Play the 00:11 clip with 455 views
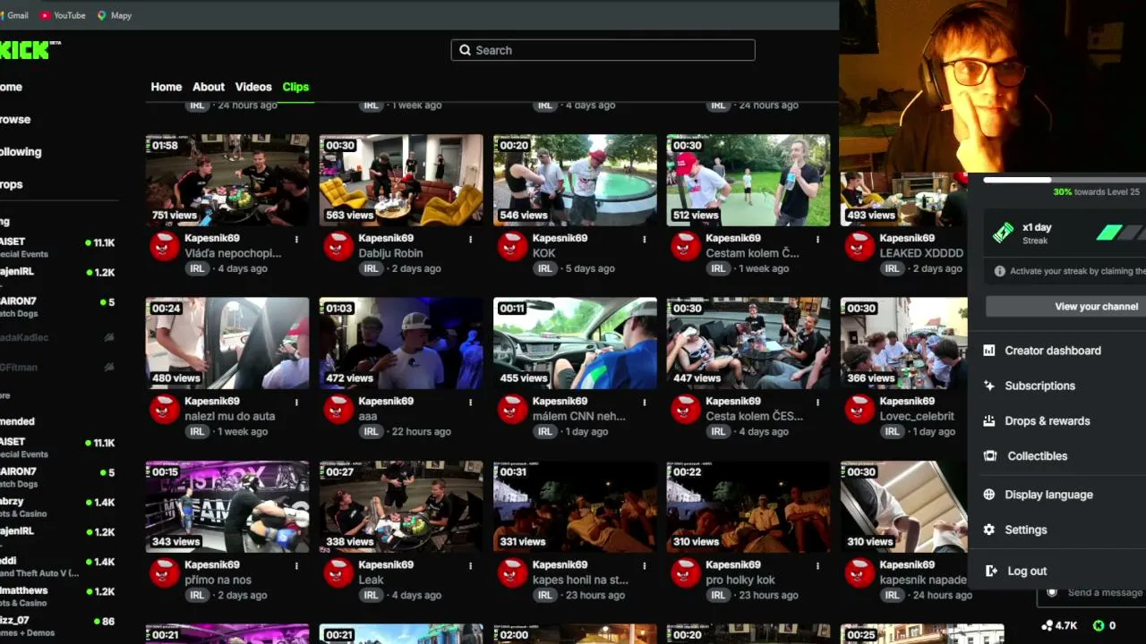The image size is (1146, 644). point(575,343)
